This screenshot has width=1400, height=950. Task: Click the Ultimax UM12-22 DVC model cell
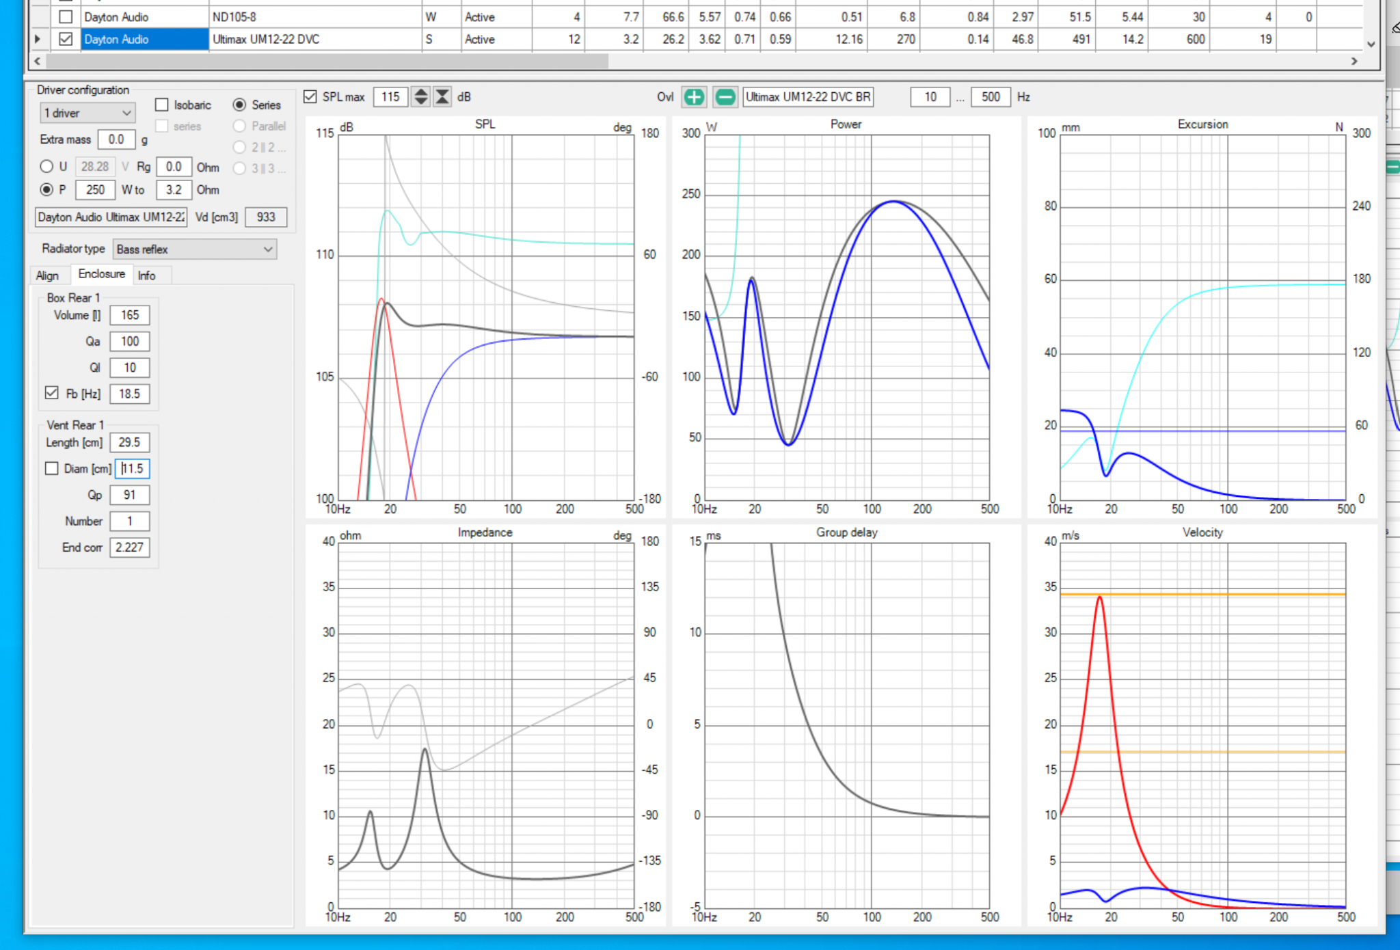315,39
